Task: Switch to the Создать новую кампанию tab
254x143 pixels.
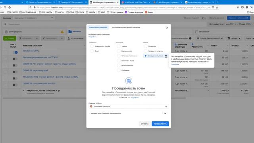Action: click(98, 27)
